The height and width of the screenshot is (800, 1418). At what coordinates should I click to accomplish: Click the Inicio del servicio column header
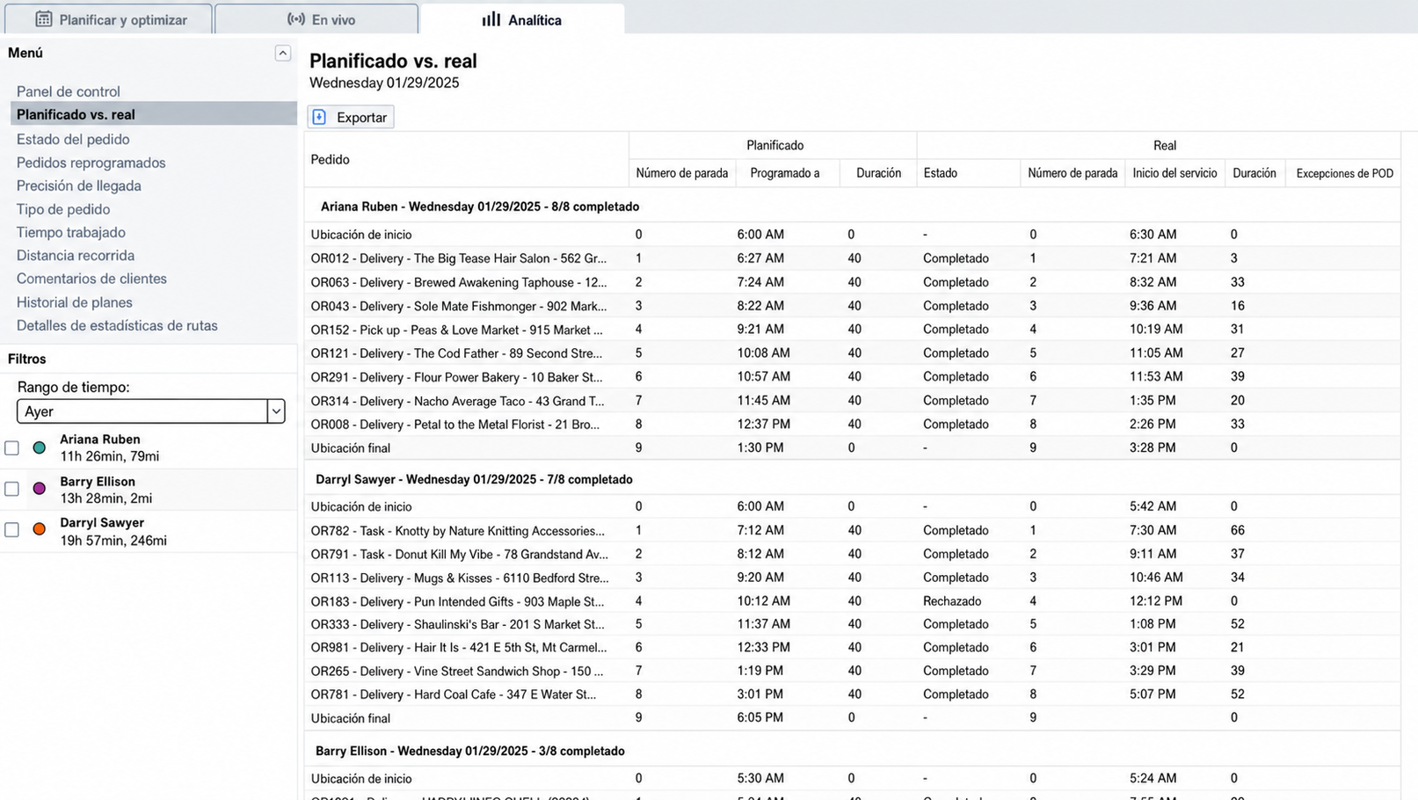click(x=1174, y=173)
